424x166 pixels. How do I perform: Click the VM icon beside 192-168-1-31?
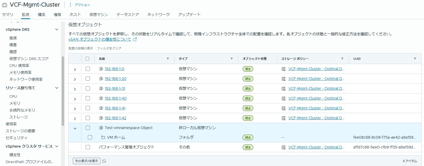click(101, 88)
